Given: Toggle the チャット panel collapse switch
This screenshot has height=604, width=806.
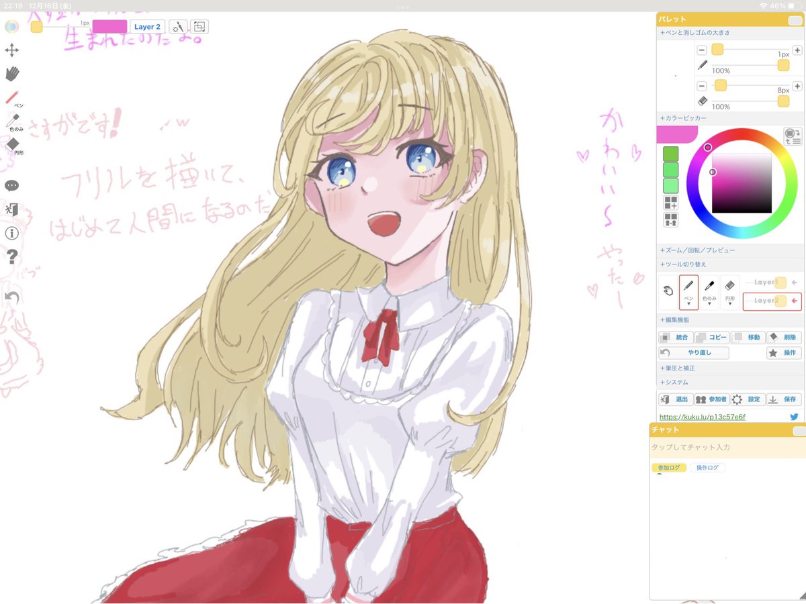Looking at the screenshot, I should tap(799, 430).
